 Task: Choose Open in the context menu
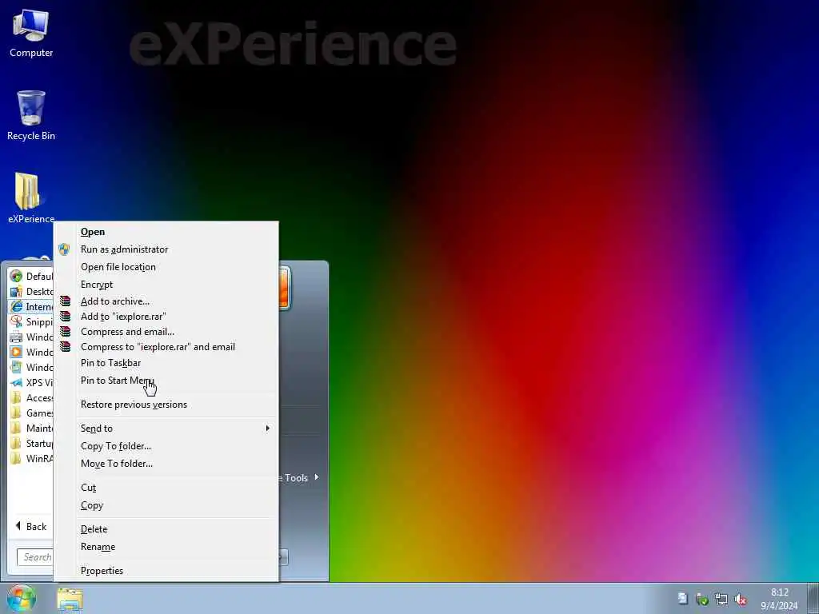(x=93, y=232)
